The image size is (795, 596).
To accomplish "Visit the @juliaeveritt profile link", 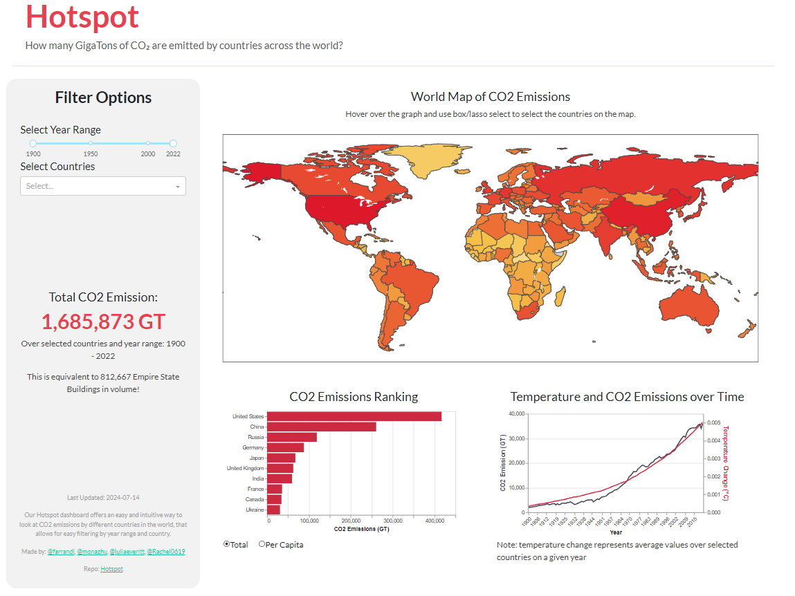I will [x=127, y=552].
